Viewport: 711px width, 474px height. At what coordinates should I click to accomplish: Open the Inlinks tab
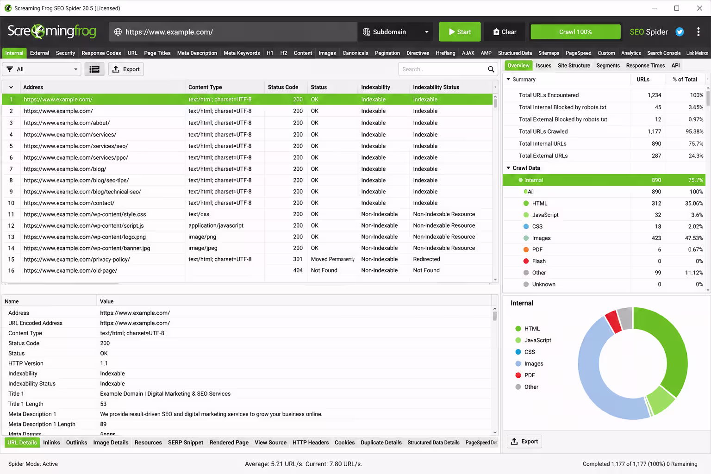pyautogui.click(x=51, y=443)
